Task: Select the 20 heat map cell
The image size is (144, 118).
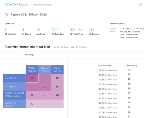Action: click(32, 95)
